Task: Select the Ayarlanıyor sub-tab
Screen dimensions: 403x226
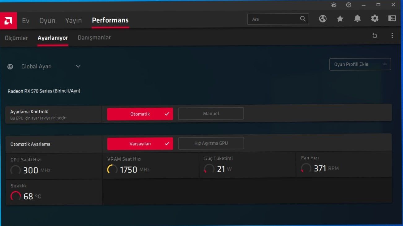Action: [53, 38]
